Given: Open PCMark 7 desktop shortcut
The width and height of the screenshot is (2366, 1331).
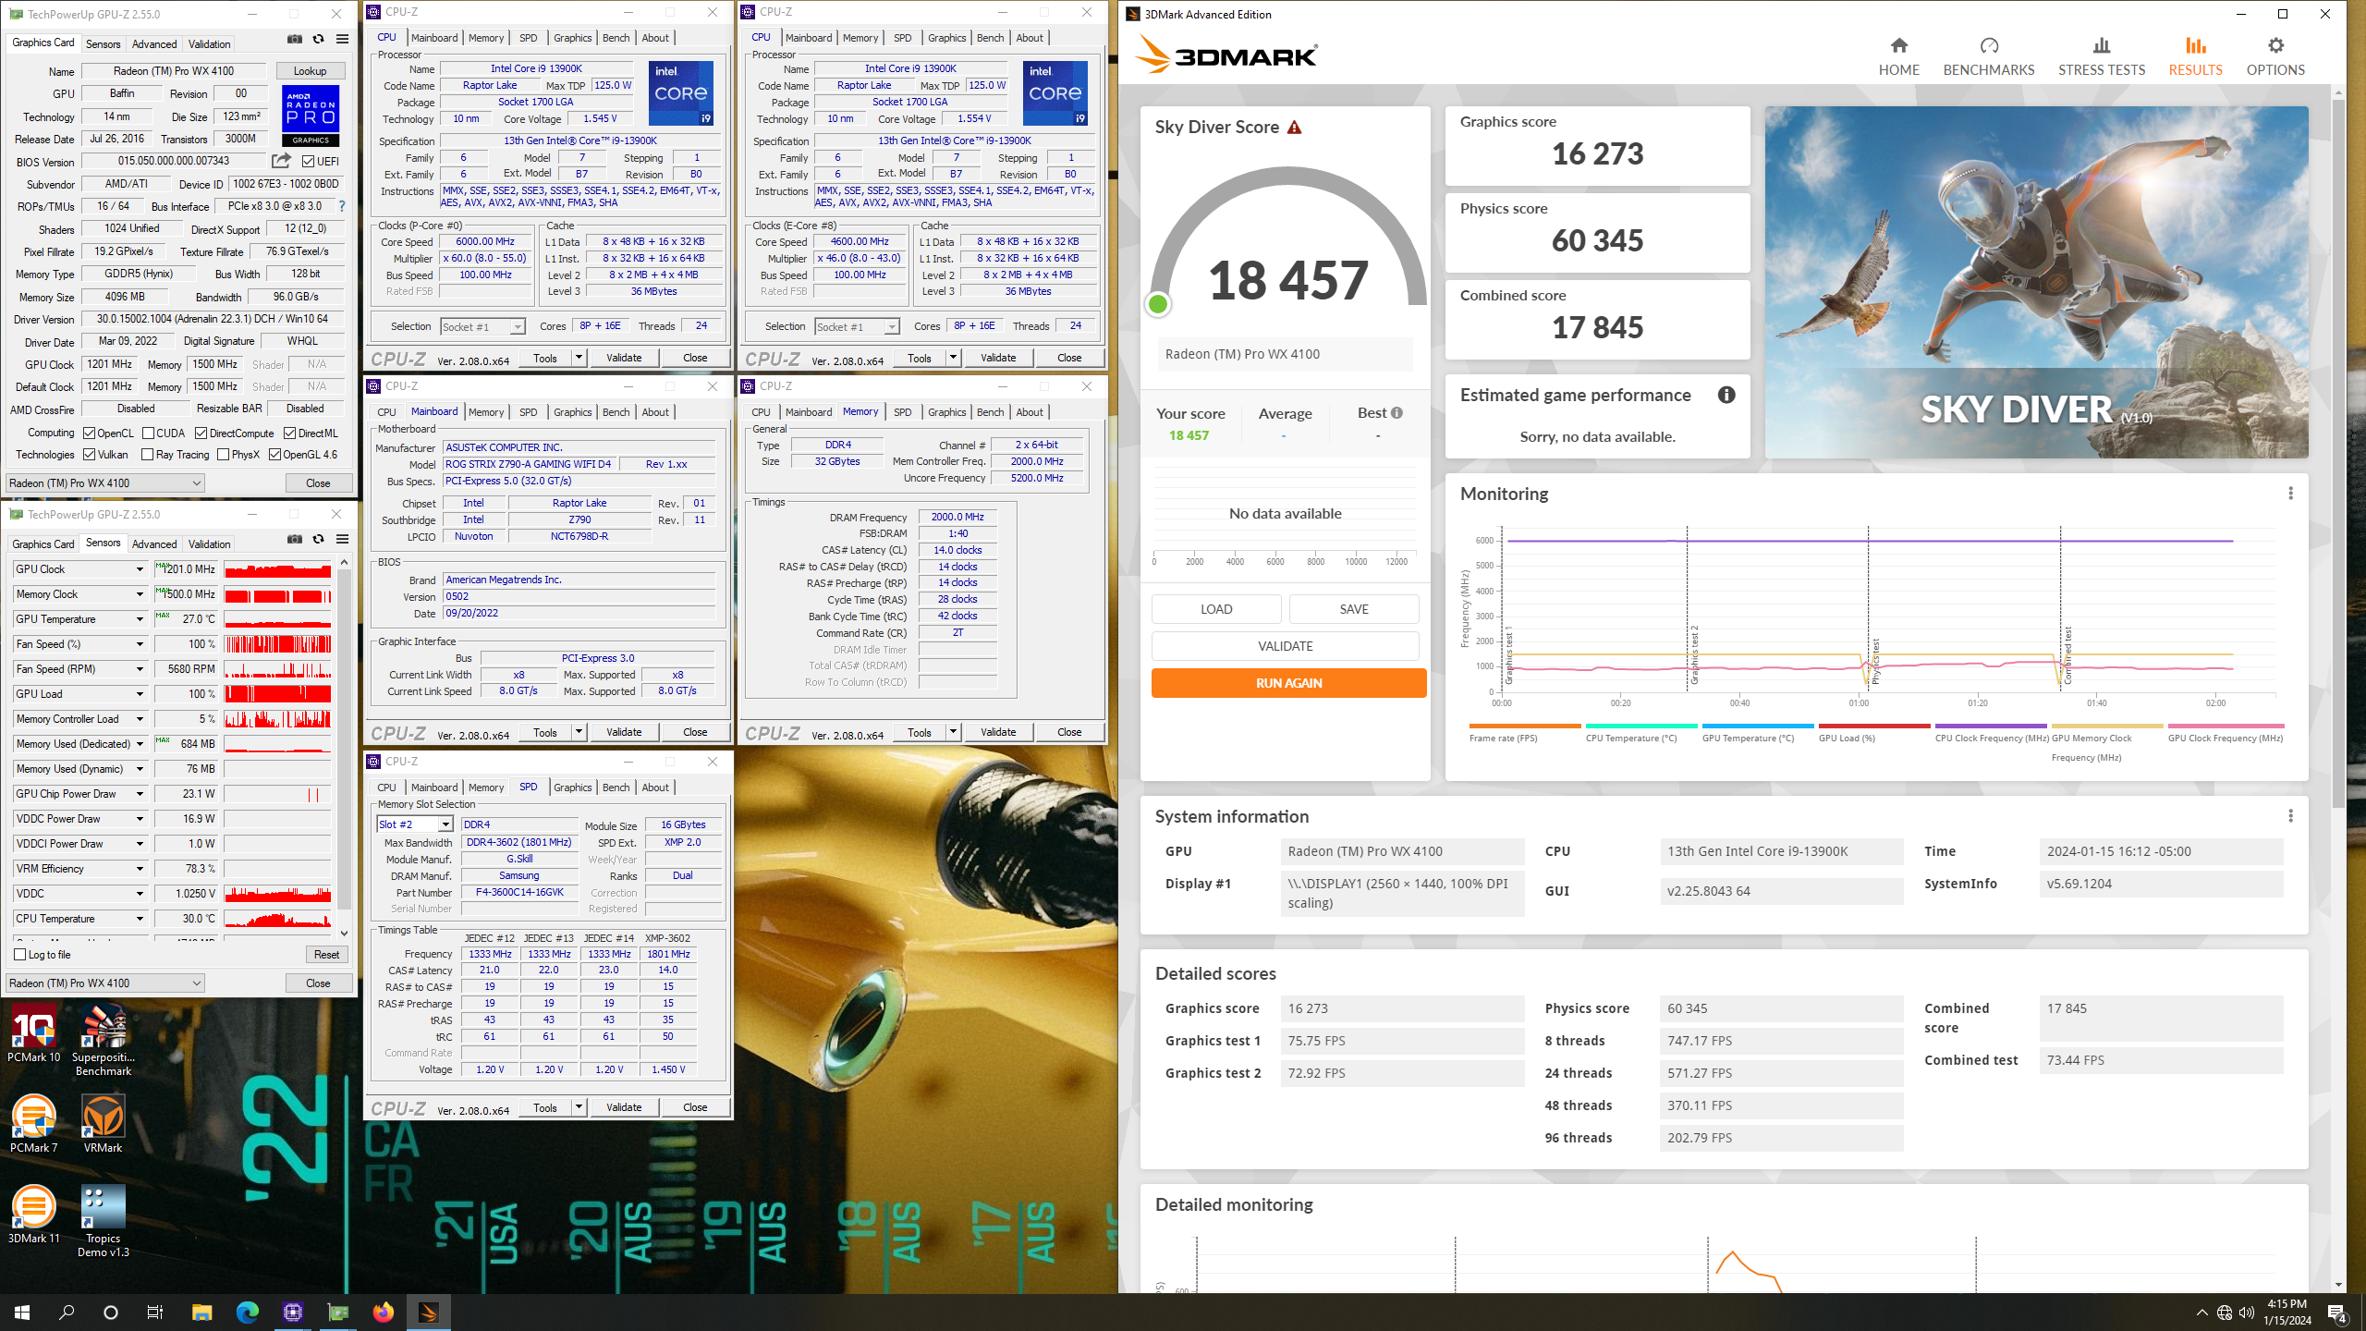Looking at the screenshot, I should 33,1123.
